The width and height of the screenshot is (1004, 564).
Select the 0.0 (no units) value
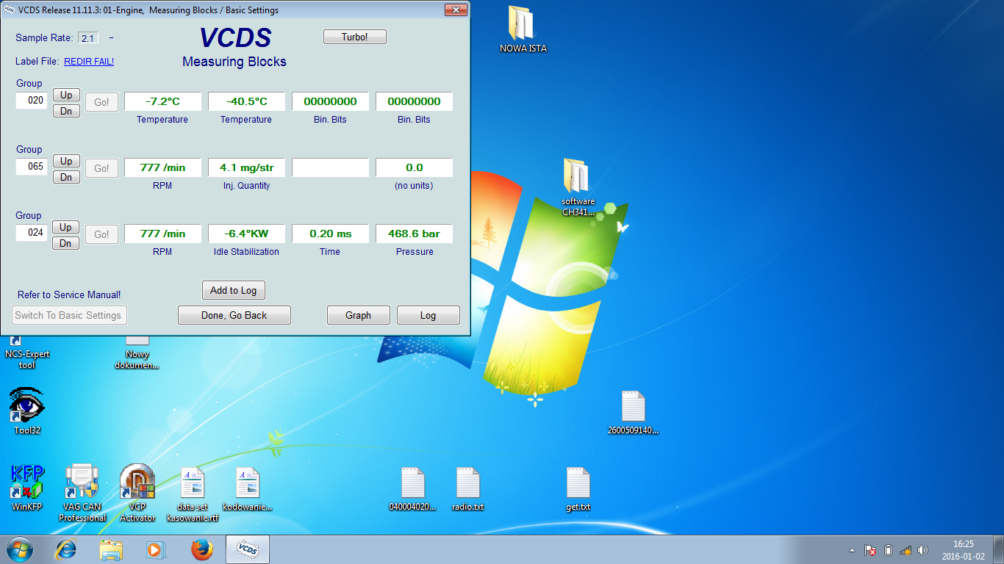(x=414, y=167)
